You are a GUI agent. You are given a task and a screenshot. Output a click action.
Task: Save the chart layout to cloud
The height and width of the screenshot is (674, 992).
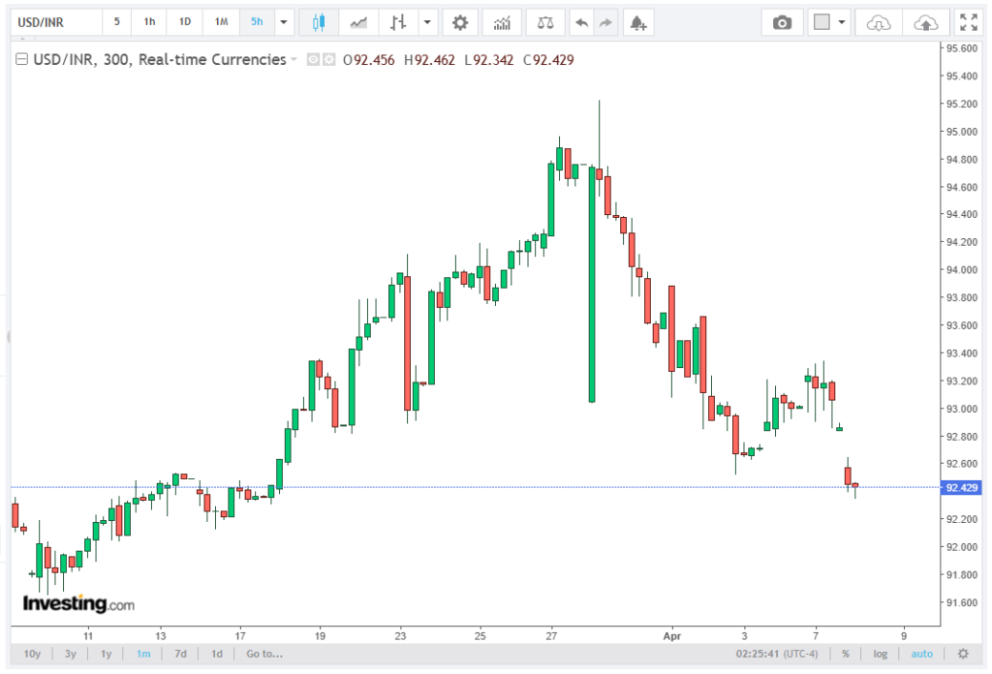click(x=925, y=22)
